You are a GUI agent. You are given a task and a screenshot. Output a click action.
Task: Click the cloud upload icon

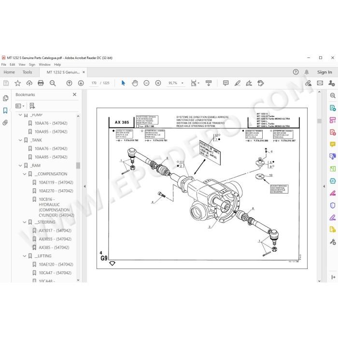point(29,83)
